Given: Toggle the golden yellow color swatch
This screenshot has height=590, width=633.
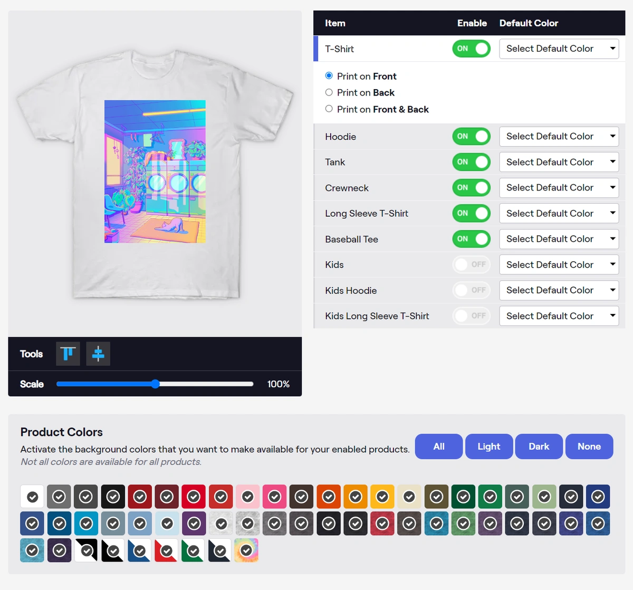Looking at the screenshot, I should (x=382, y=497).
